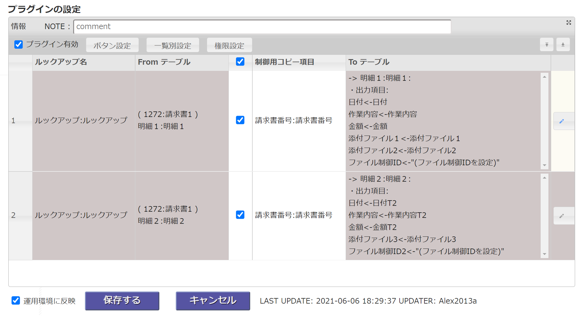Select row number 1 cell
Screen dimensions: 585x320
(20, 121)
